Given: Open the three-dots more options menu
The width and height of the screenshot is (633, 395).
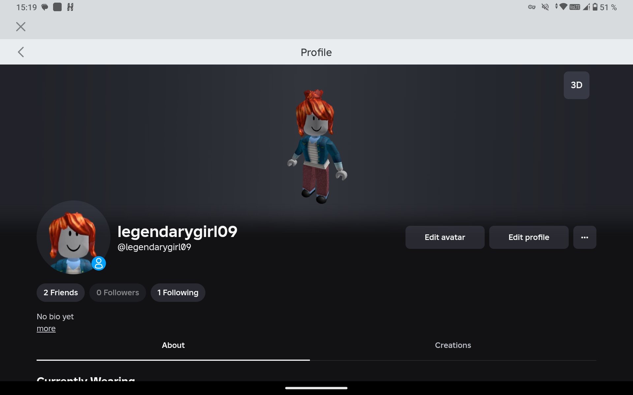Looking at the screenshot, I should [585, 237].
